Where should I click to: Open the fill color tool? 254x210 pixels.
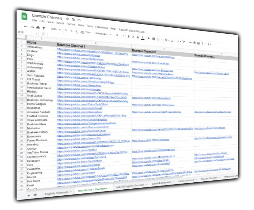point(148,38)
